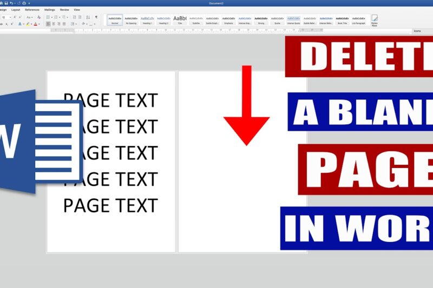Switch to the Layout tab
Image resolution: width=433 pixels, height=288 pixels.
tap(16, 10)
